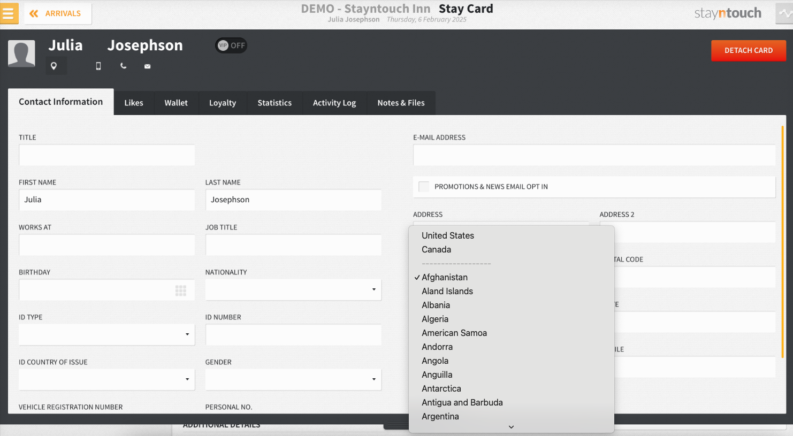Select Aland Islands in the country list
Viewport: 793px width, 436px height.
tap(512, 291)
